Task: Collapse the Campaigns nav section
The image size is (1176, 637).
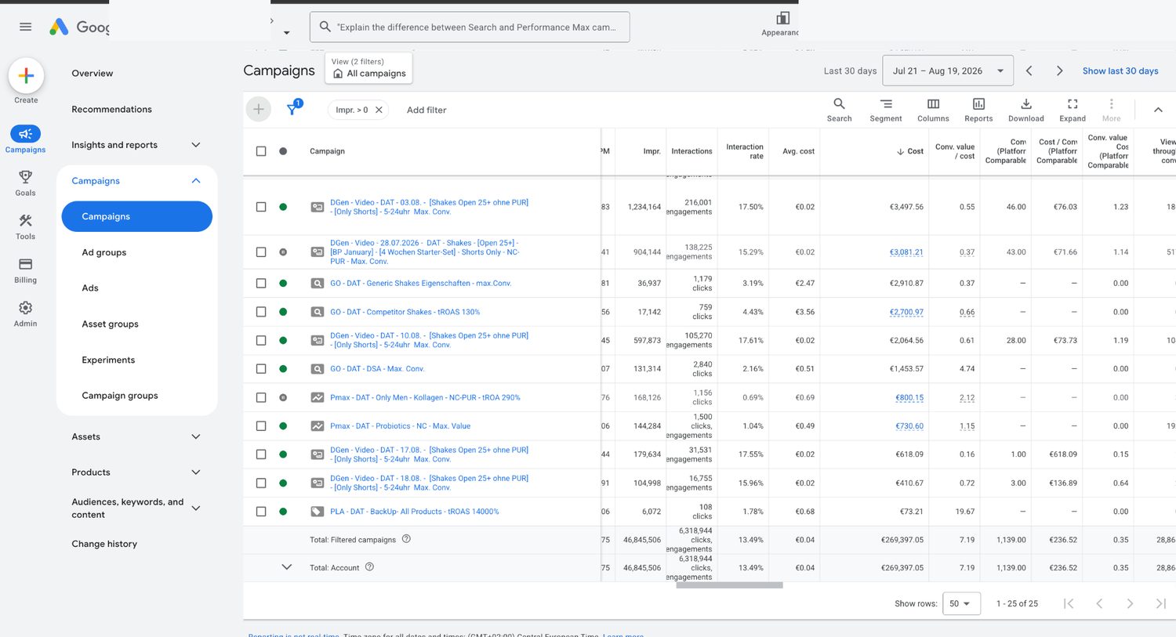Action: coord(196,181)
